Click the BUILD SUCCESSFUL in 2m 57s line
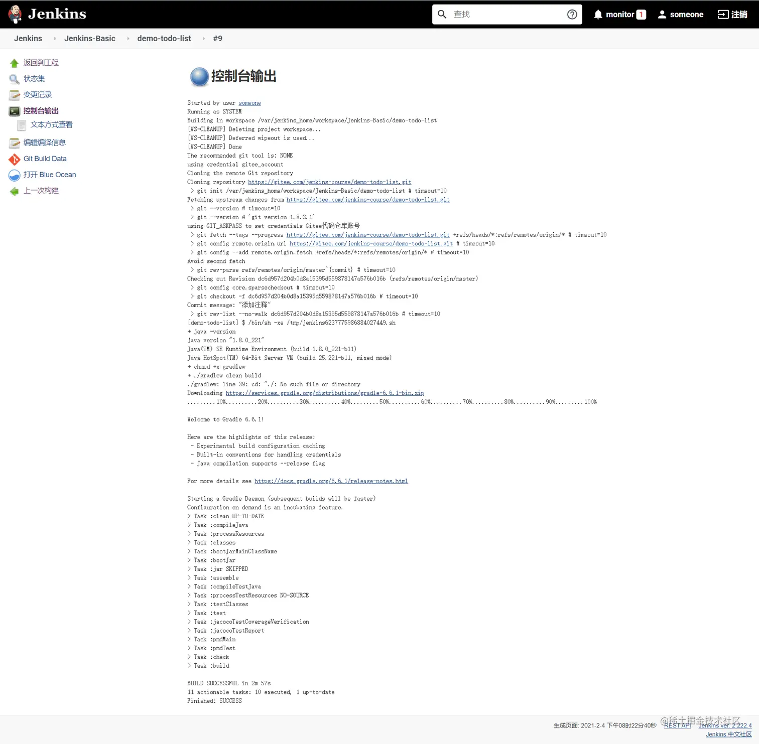 [x=229, y=683]
